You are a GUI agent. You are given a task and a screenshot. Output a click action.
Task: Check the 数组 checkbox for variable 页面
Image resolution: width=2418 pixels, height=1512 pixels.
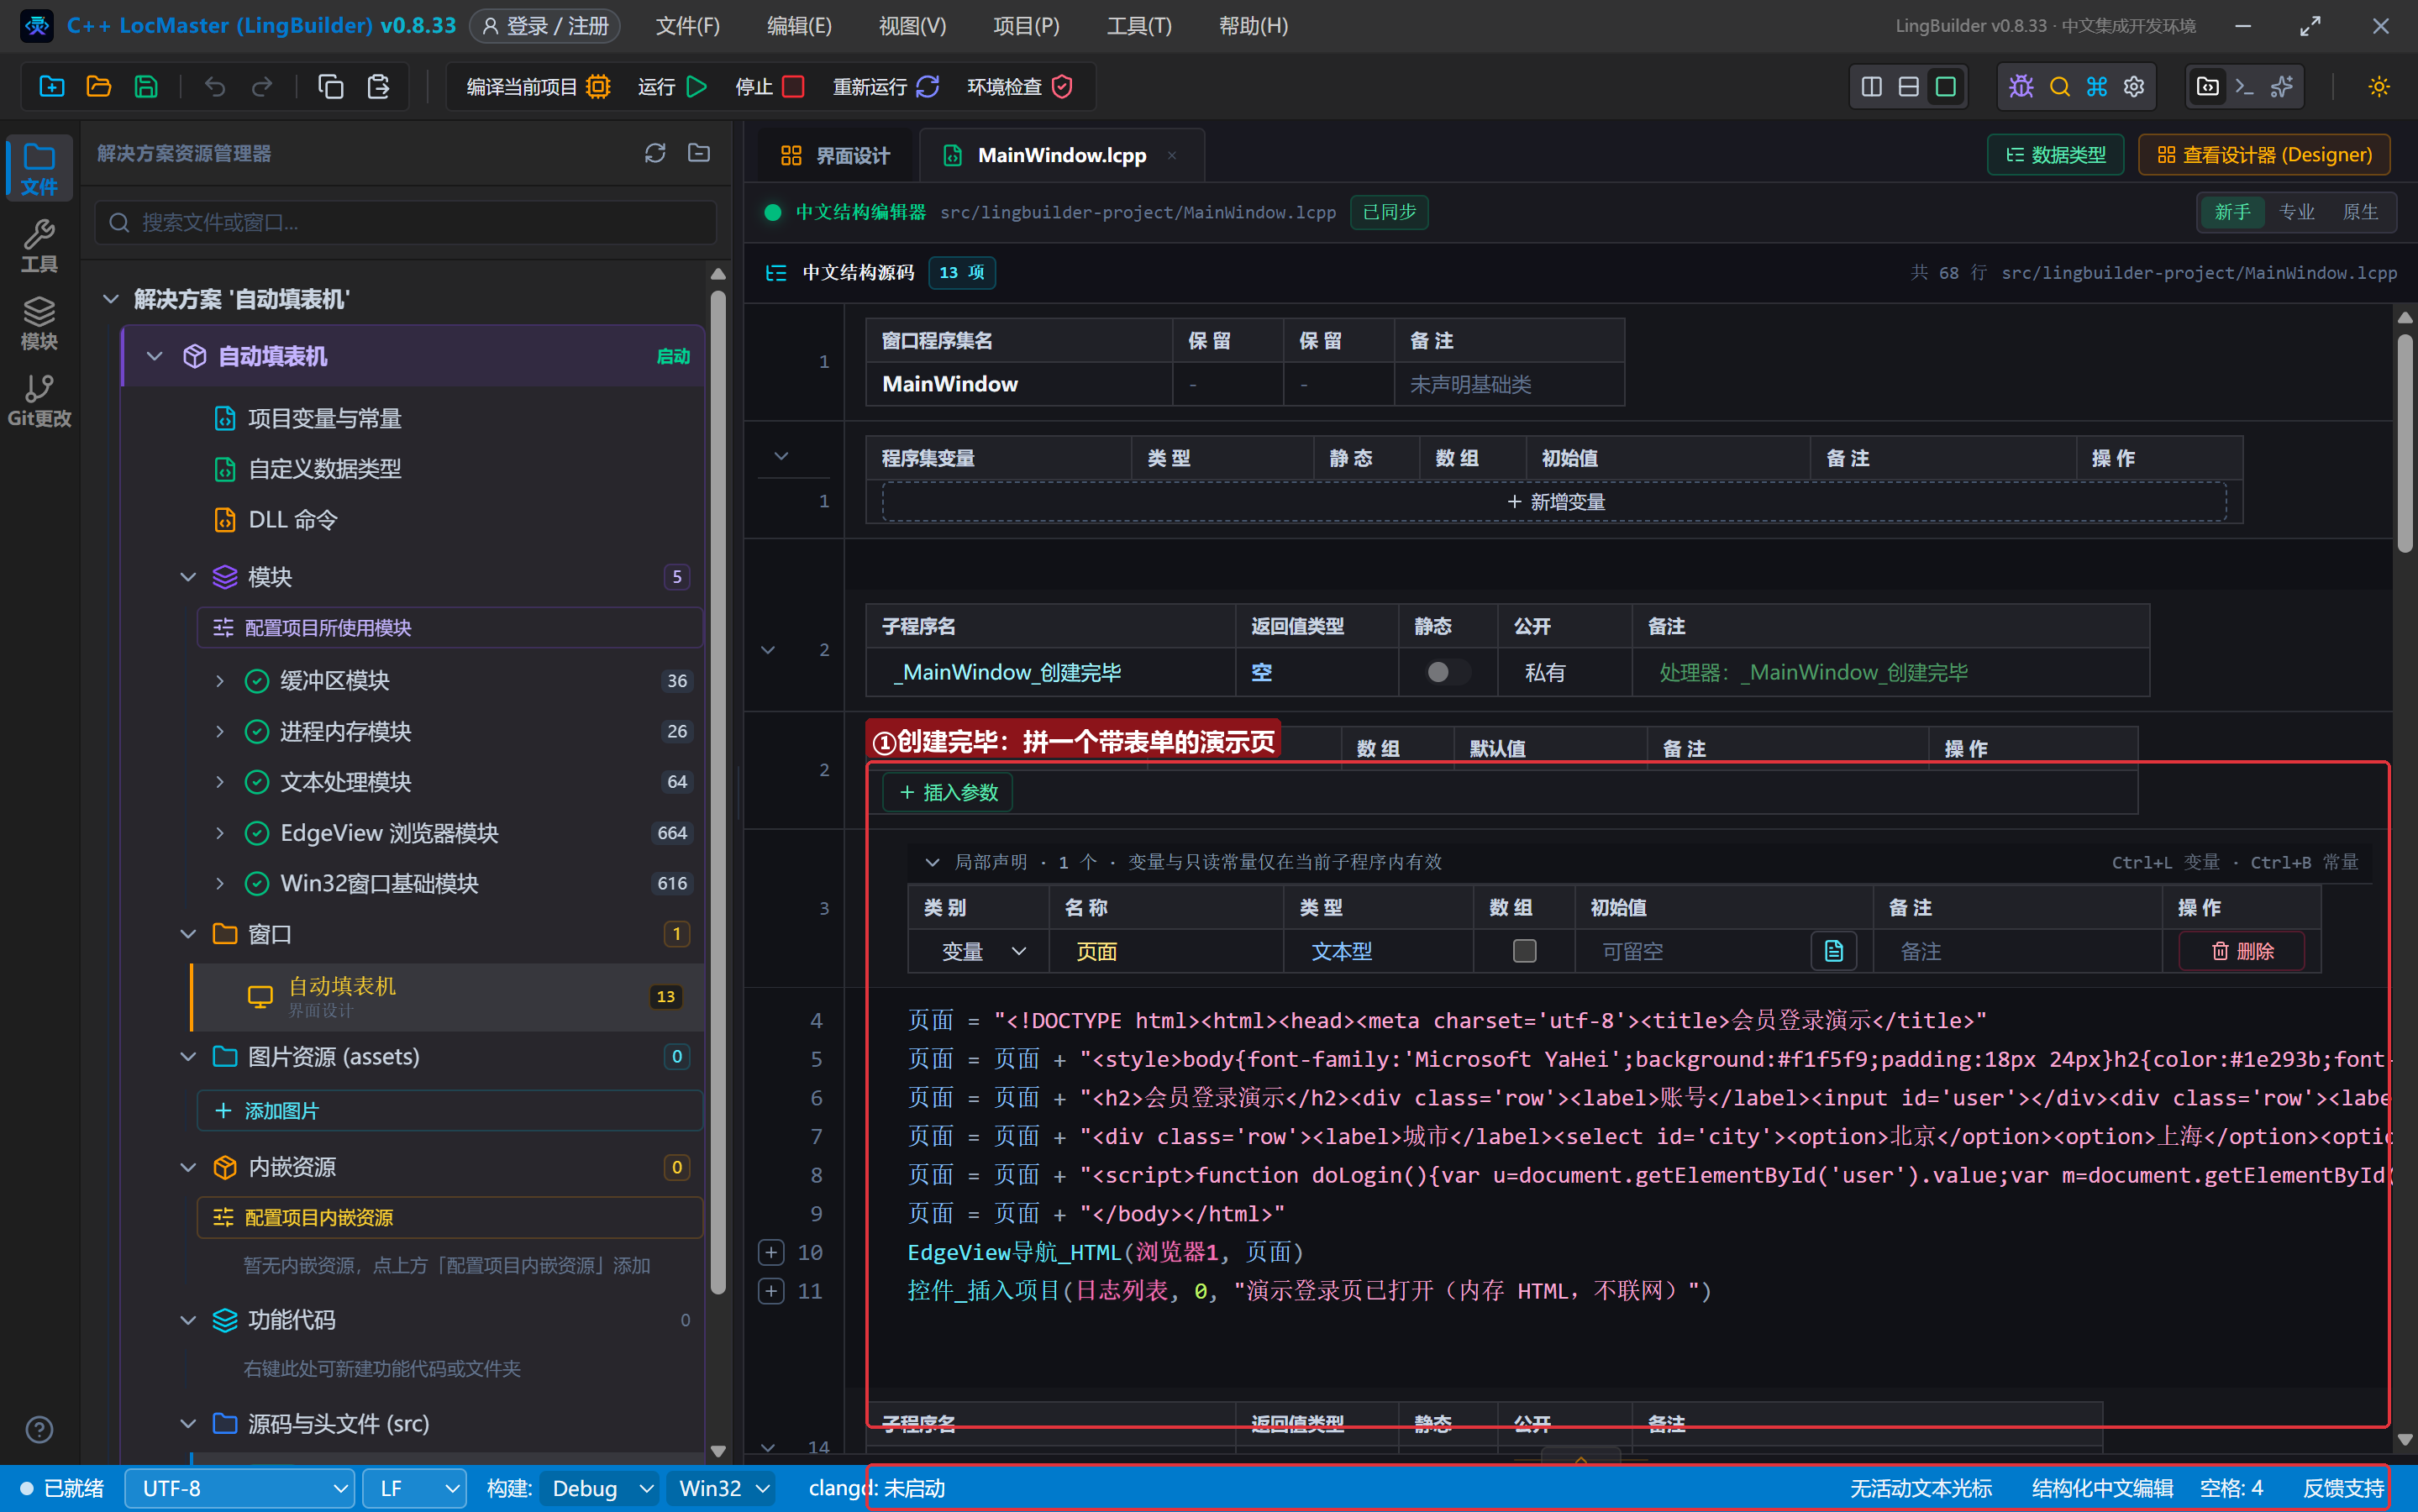[x=1524, y=951]
